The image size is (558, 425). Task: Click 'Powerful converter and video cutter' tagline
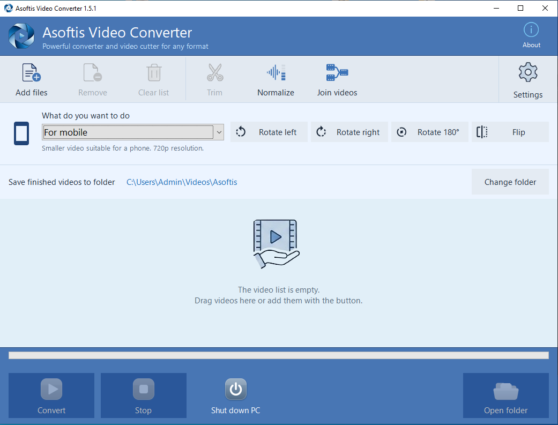click(125, 46)
